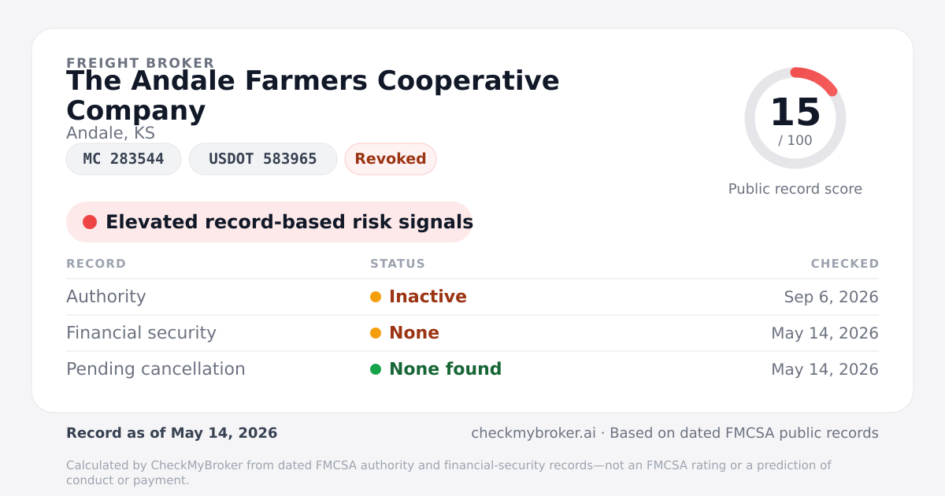The width and height of the screenshot is (945, 496).
Task: Click the STATUS column header
Action: point(398,264)
